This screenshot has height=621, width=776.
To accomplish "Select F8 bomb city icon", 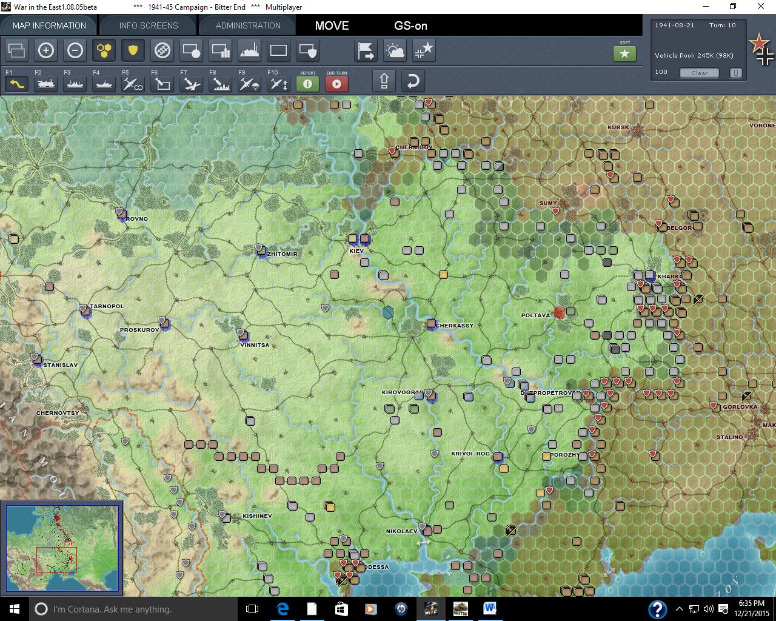I will click(220, 84).
